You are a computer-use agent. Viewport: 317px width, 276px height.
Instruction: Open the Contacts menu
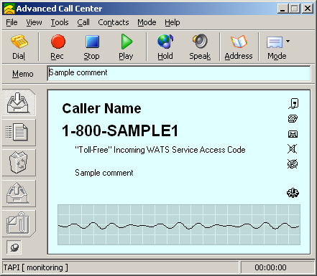pos(114,22)
